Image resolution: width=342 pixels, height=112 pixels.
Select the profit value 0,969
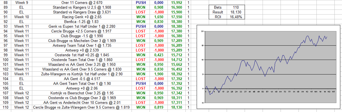159,98
